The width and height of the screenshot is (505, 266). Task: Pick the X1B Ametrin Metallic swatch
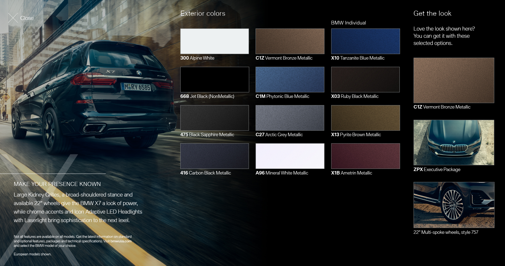click(365, 156)
